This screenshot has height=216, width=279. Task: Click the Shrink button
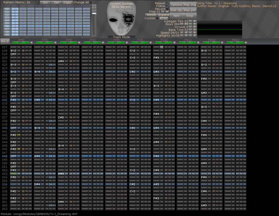(151, 15)
